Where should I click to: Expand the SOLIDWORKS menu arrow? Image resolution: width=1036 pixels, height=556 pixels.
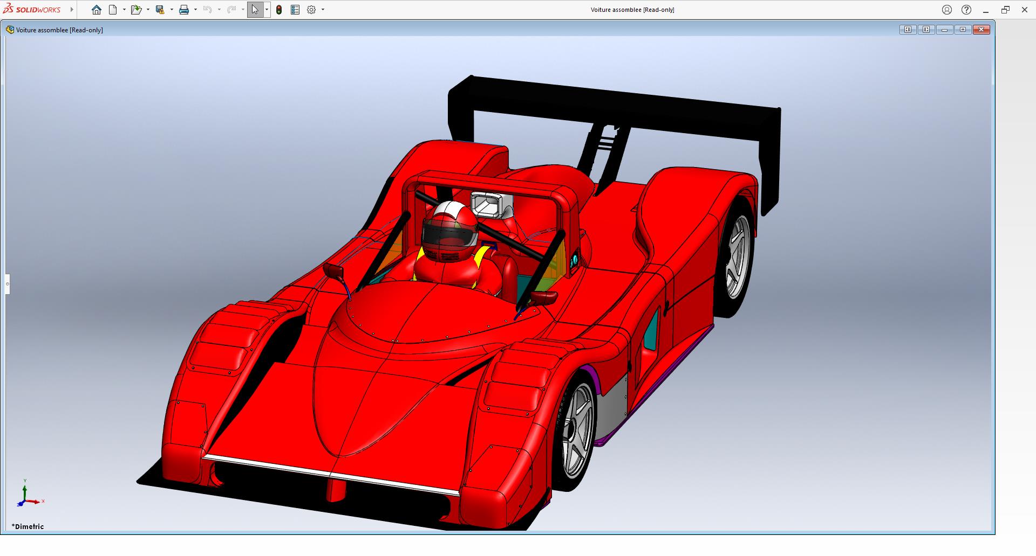[72, 10]
